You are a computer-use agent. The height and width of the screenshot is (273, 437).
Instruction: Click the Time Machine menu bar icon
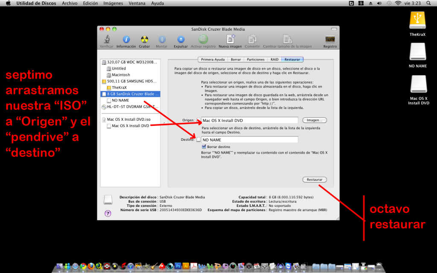(389, 3)
